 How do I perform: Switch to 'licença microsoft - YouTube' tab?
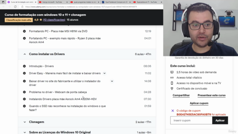52,2
